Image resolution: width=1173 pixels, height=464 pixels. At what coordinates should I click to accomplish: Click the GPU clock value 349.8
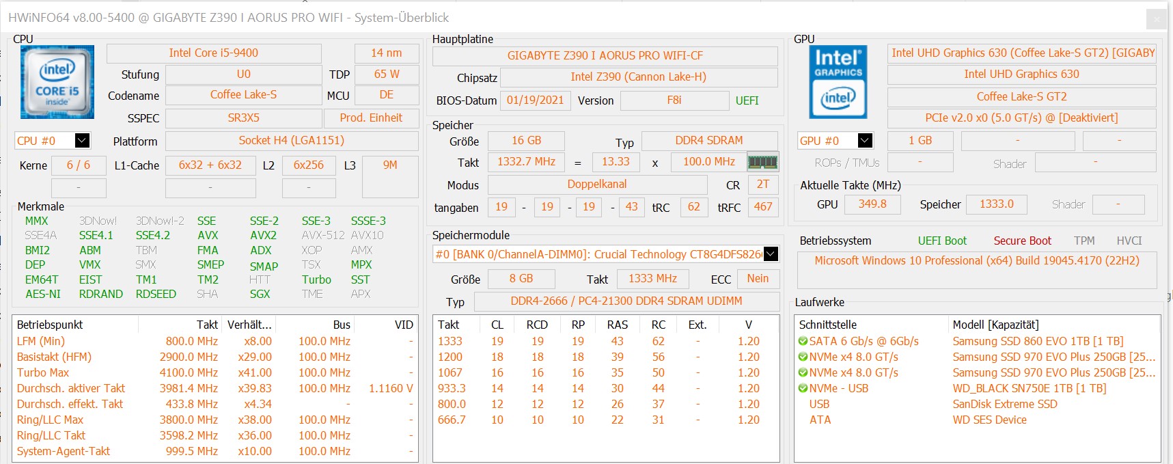click(872, 204)
